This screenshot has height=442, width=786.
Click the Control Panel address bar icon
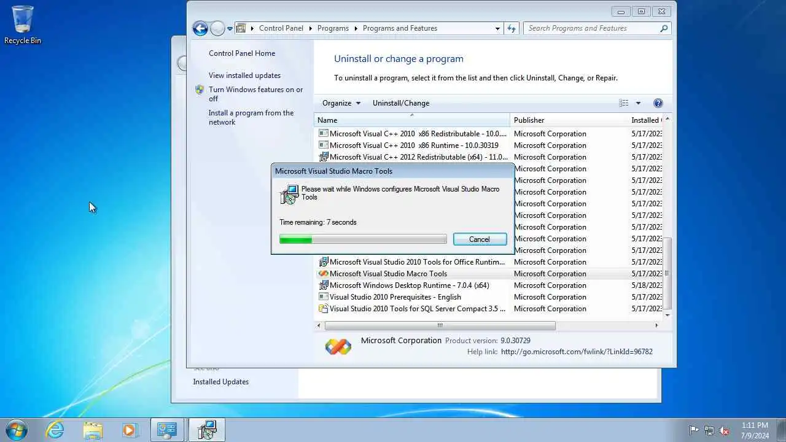click(241, 28)
